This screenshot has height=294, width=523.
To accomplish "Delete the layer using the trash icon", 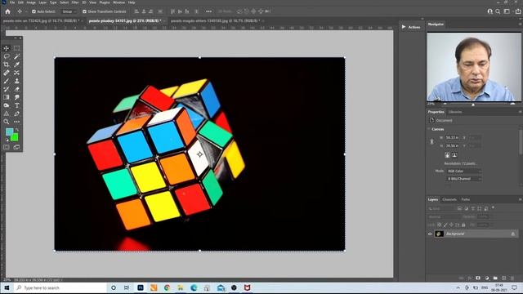I will click(x=512, y=278).
